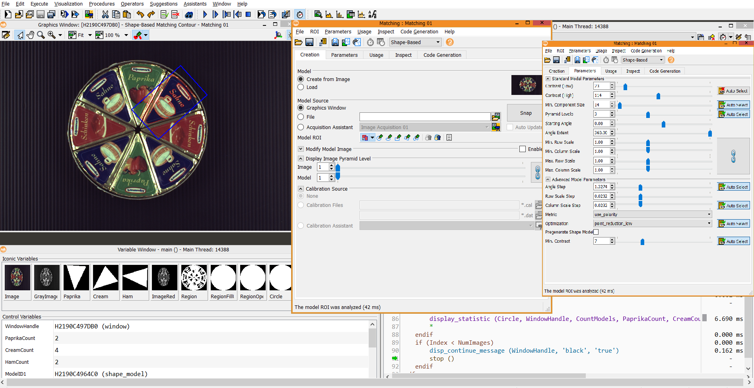Switch to the Code Generation tab
Screen dimensions: 754x388
tap(442, 55)
